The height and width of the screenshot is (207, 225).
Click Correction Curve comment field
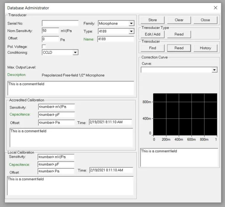pyautogui.click(x=179, y=157)
